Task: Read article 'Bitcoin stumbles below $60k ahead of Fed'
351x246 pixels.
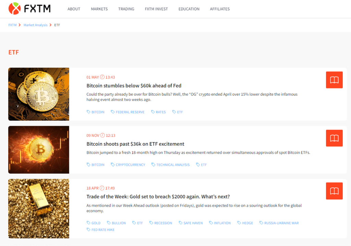Action: tap(134, 86)
